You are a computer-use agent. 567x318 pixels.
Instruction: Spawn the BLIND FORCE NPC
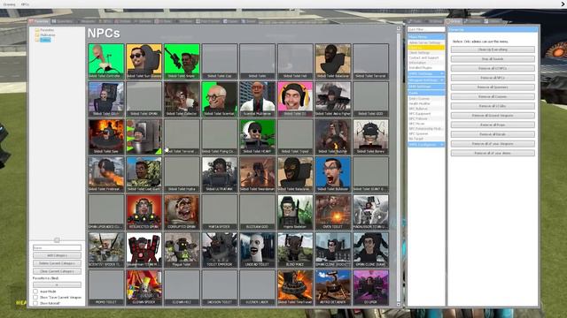295,249
